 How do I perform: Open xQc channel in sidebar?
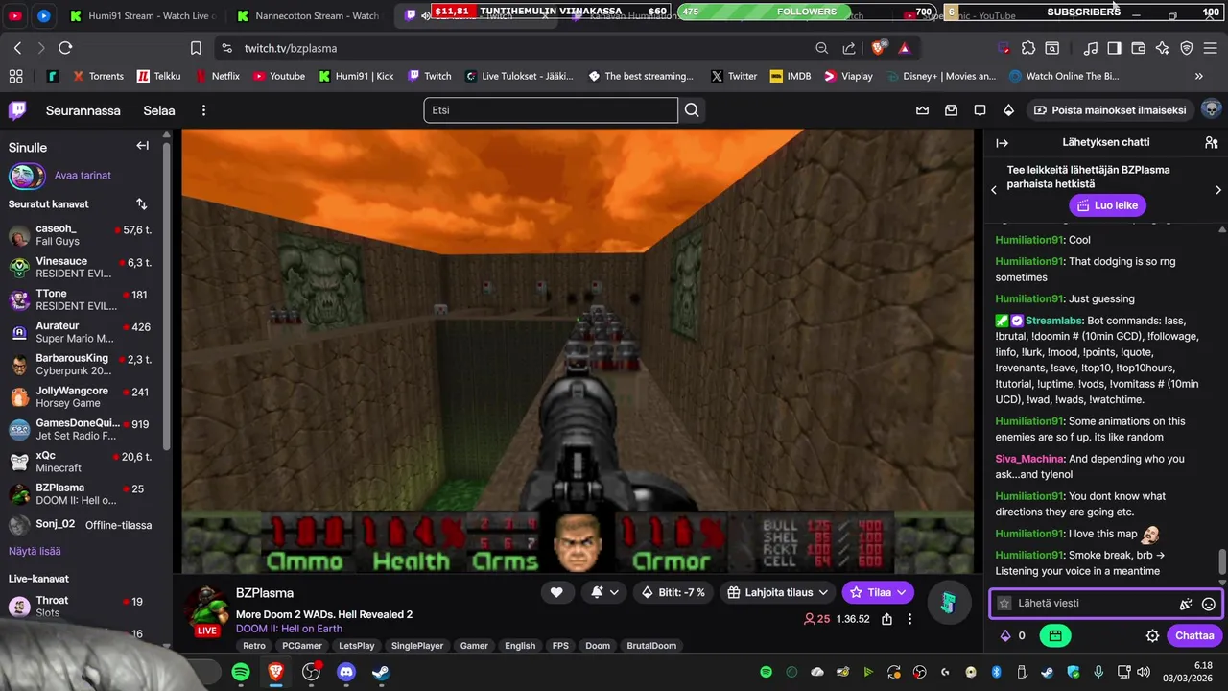pyautogui.click(x=81, y=462)
